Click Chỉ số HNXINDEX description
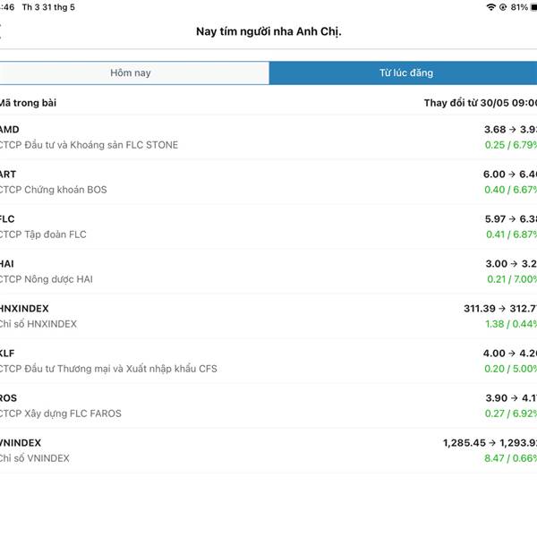The width and height of the screenshot is (537, 537). [x=38, y=324]
